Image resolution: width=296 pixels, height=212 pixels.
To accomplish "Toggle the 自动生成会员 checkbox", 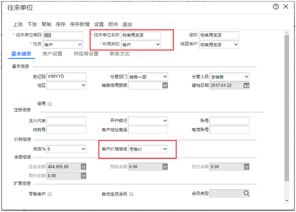I will [131, 194].
